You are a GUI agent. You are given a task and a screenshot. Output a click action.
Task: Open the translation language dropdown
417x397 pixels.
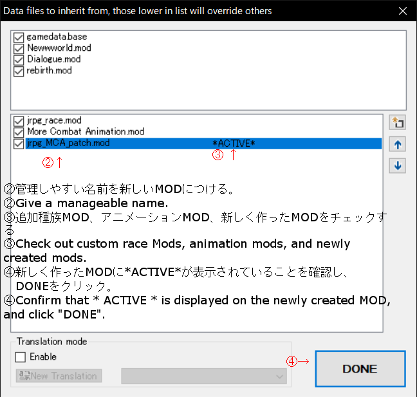coord(203,376)
